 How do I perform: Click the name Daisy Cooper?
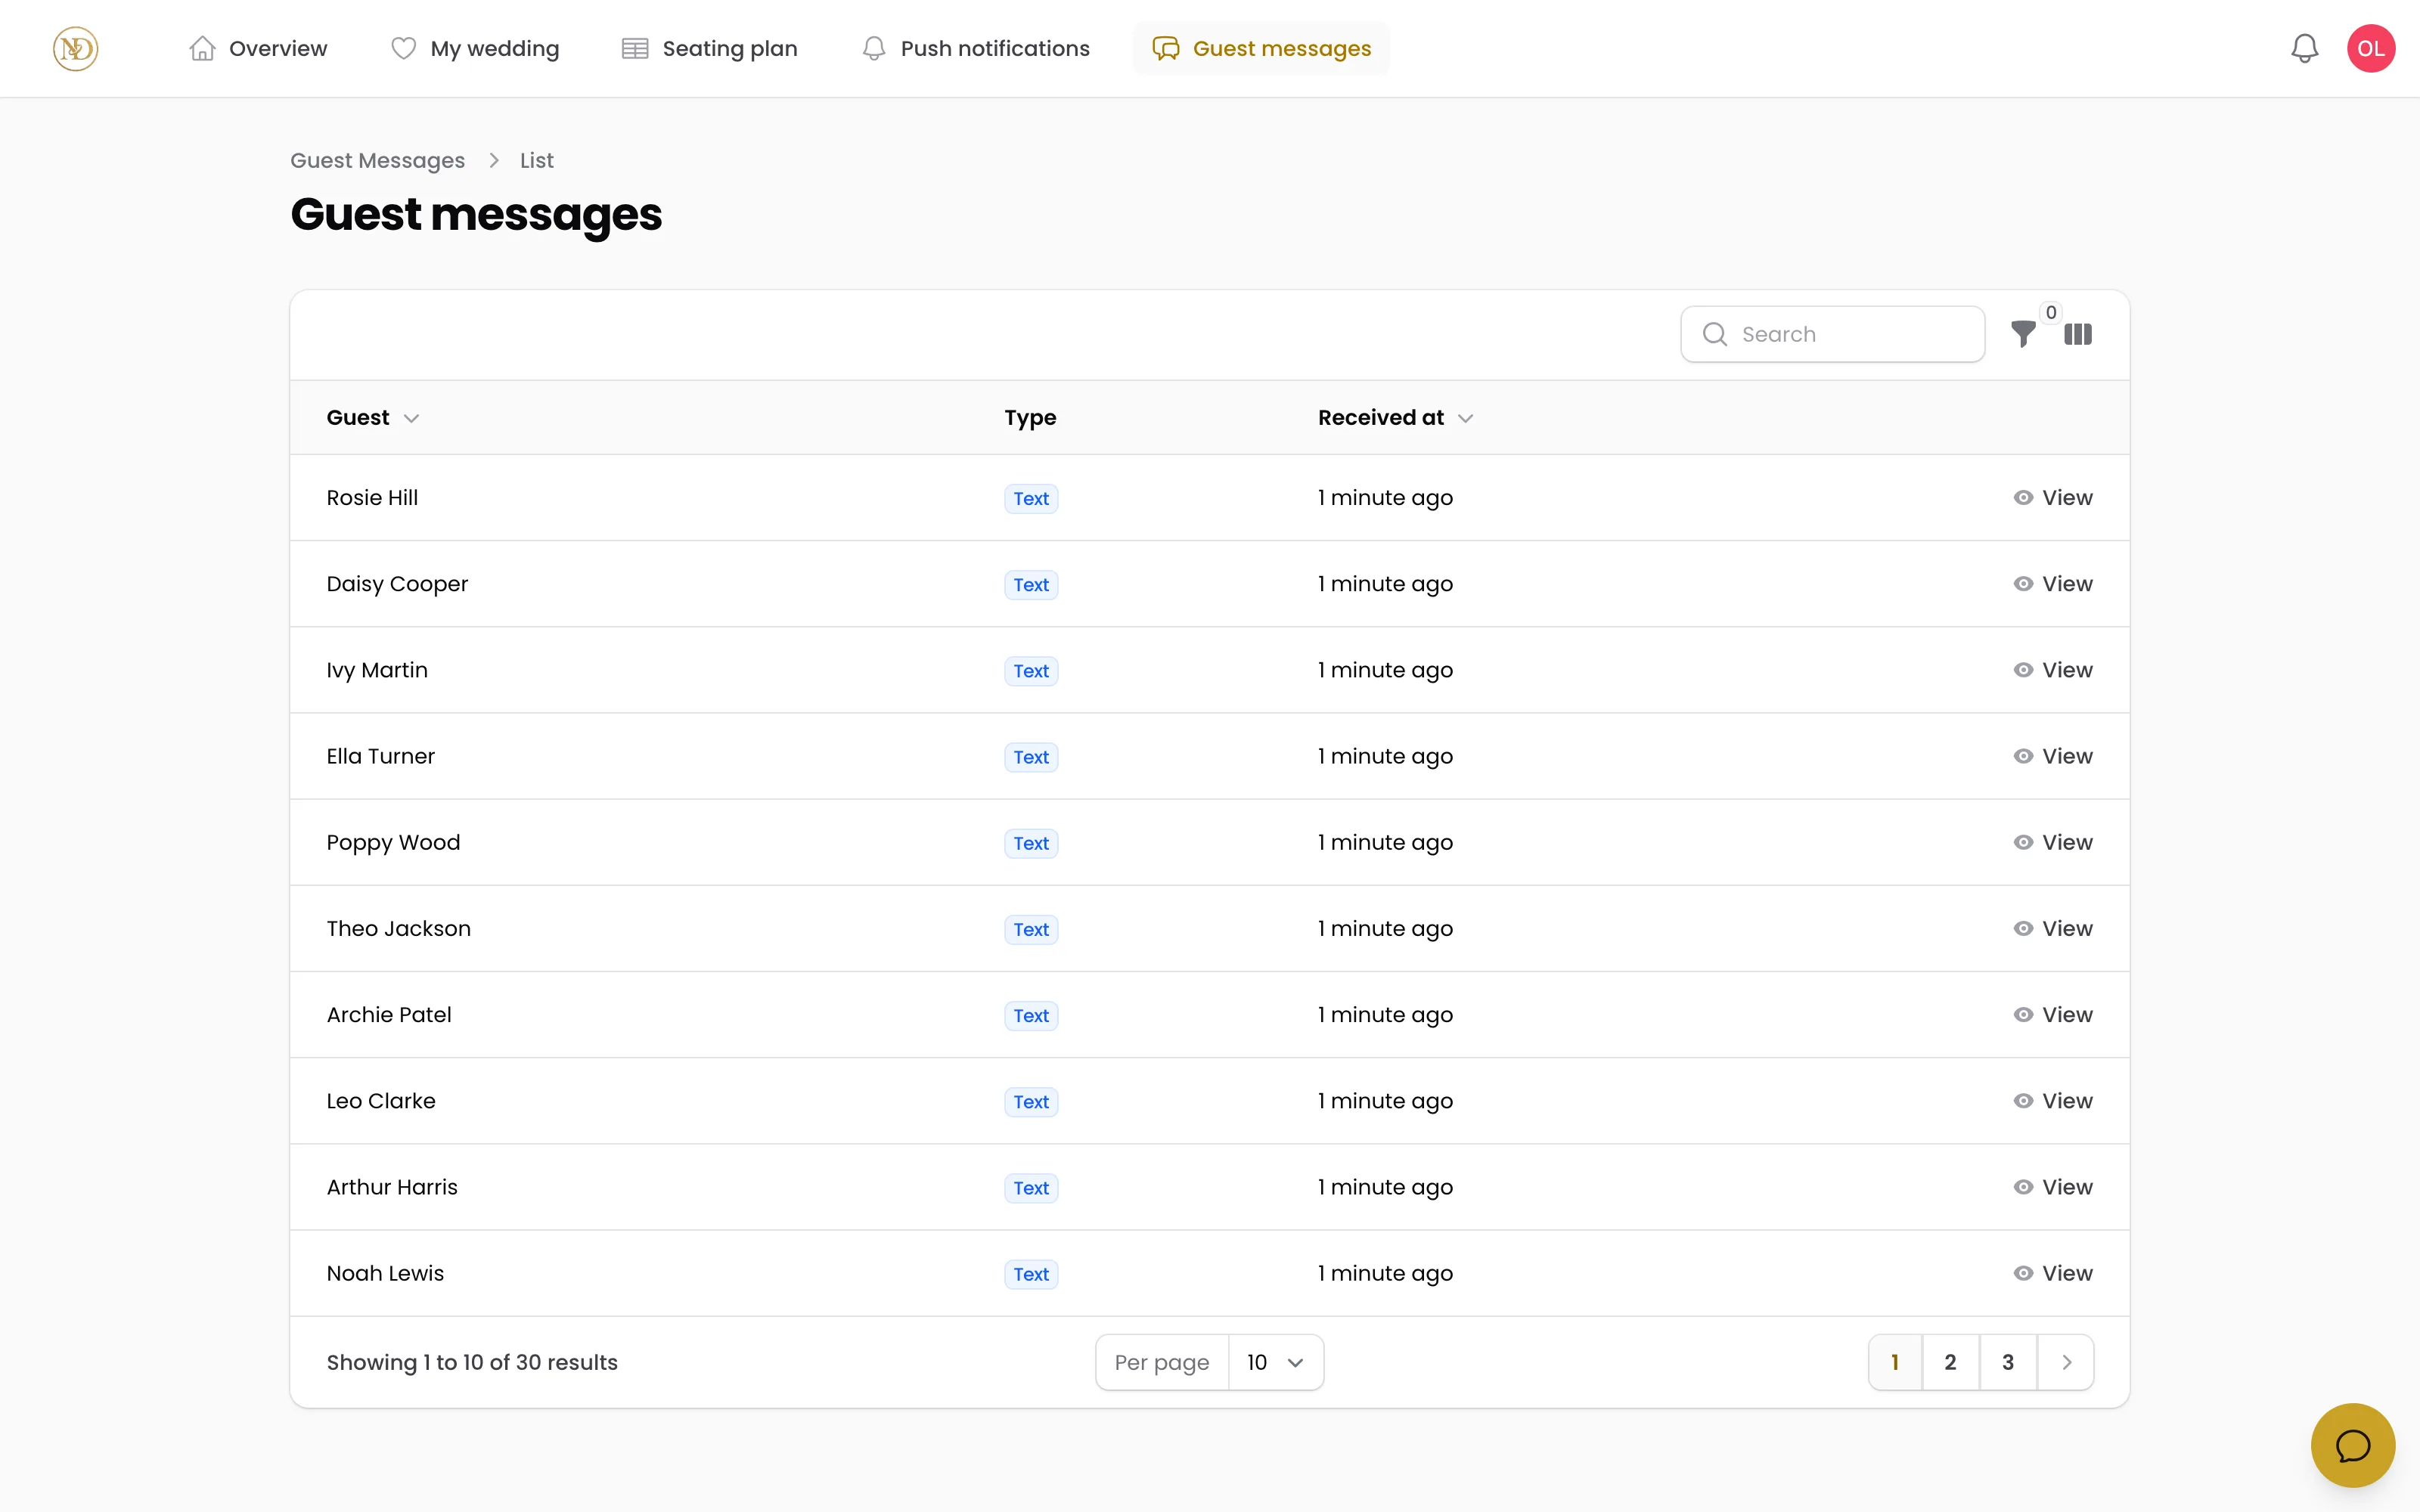pos(397,583)
